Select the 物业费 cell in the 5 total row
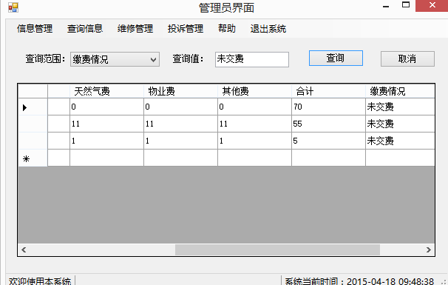The width and height of the screenshot is (448, 285). [180, 141]
